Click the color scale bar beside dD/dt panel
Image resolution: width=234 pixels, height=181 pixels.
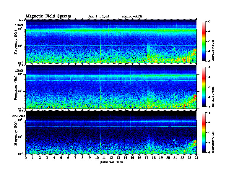coord(204,87)
